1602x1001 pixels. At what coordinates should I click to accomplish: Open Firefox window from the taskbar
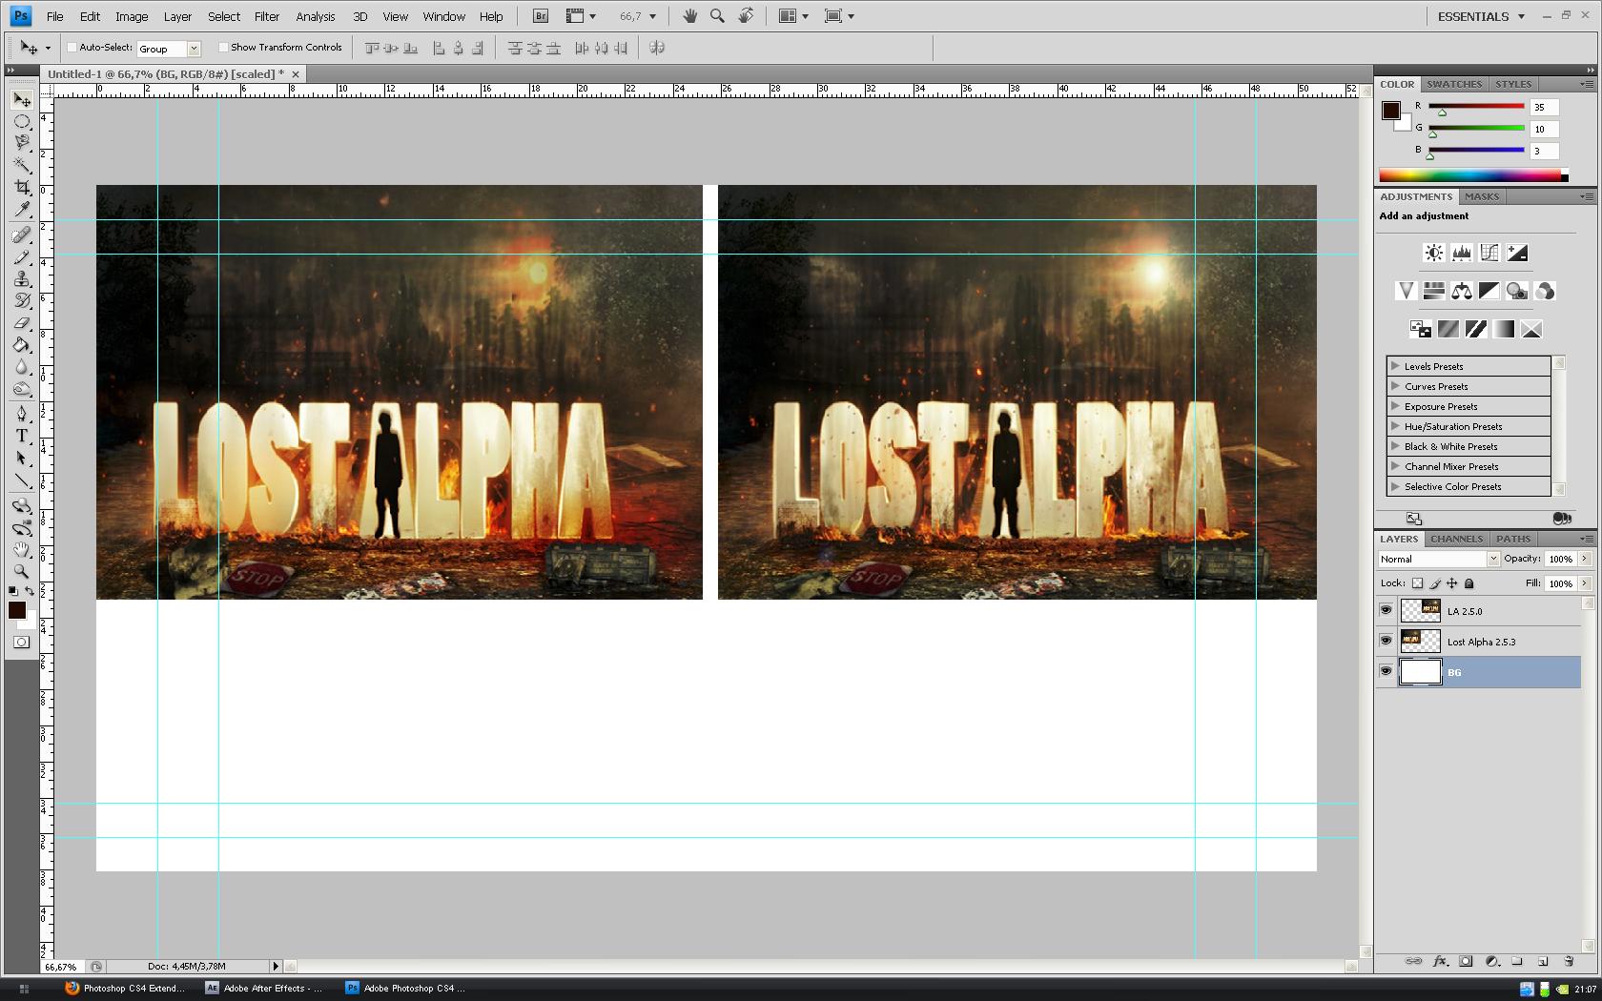pyautogui.click(x=126, y=989)
